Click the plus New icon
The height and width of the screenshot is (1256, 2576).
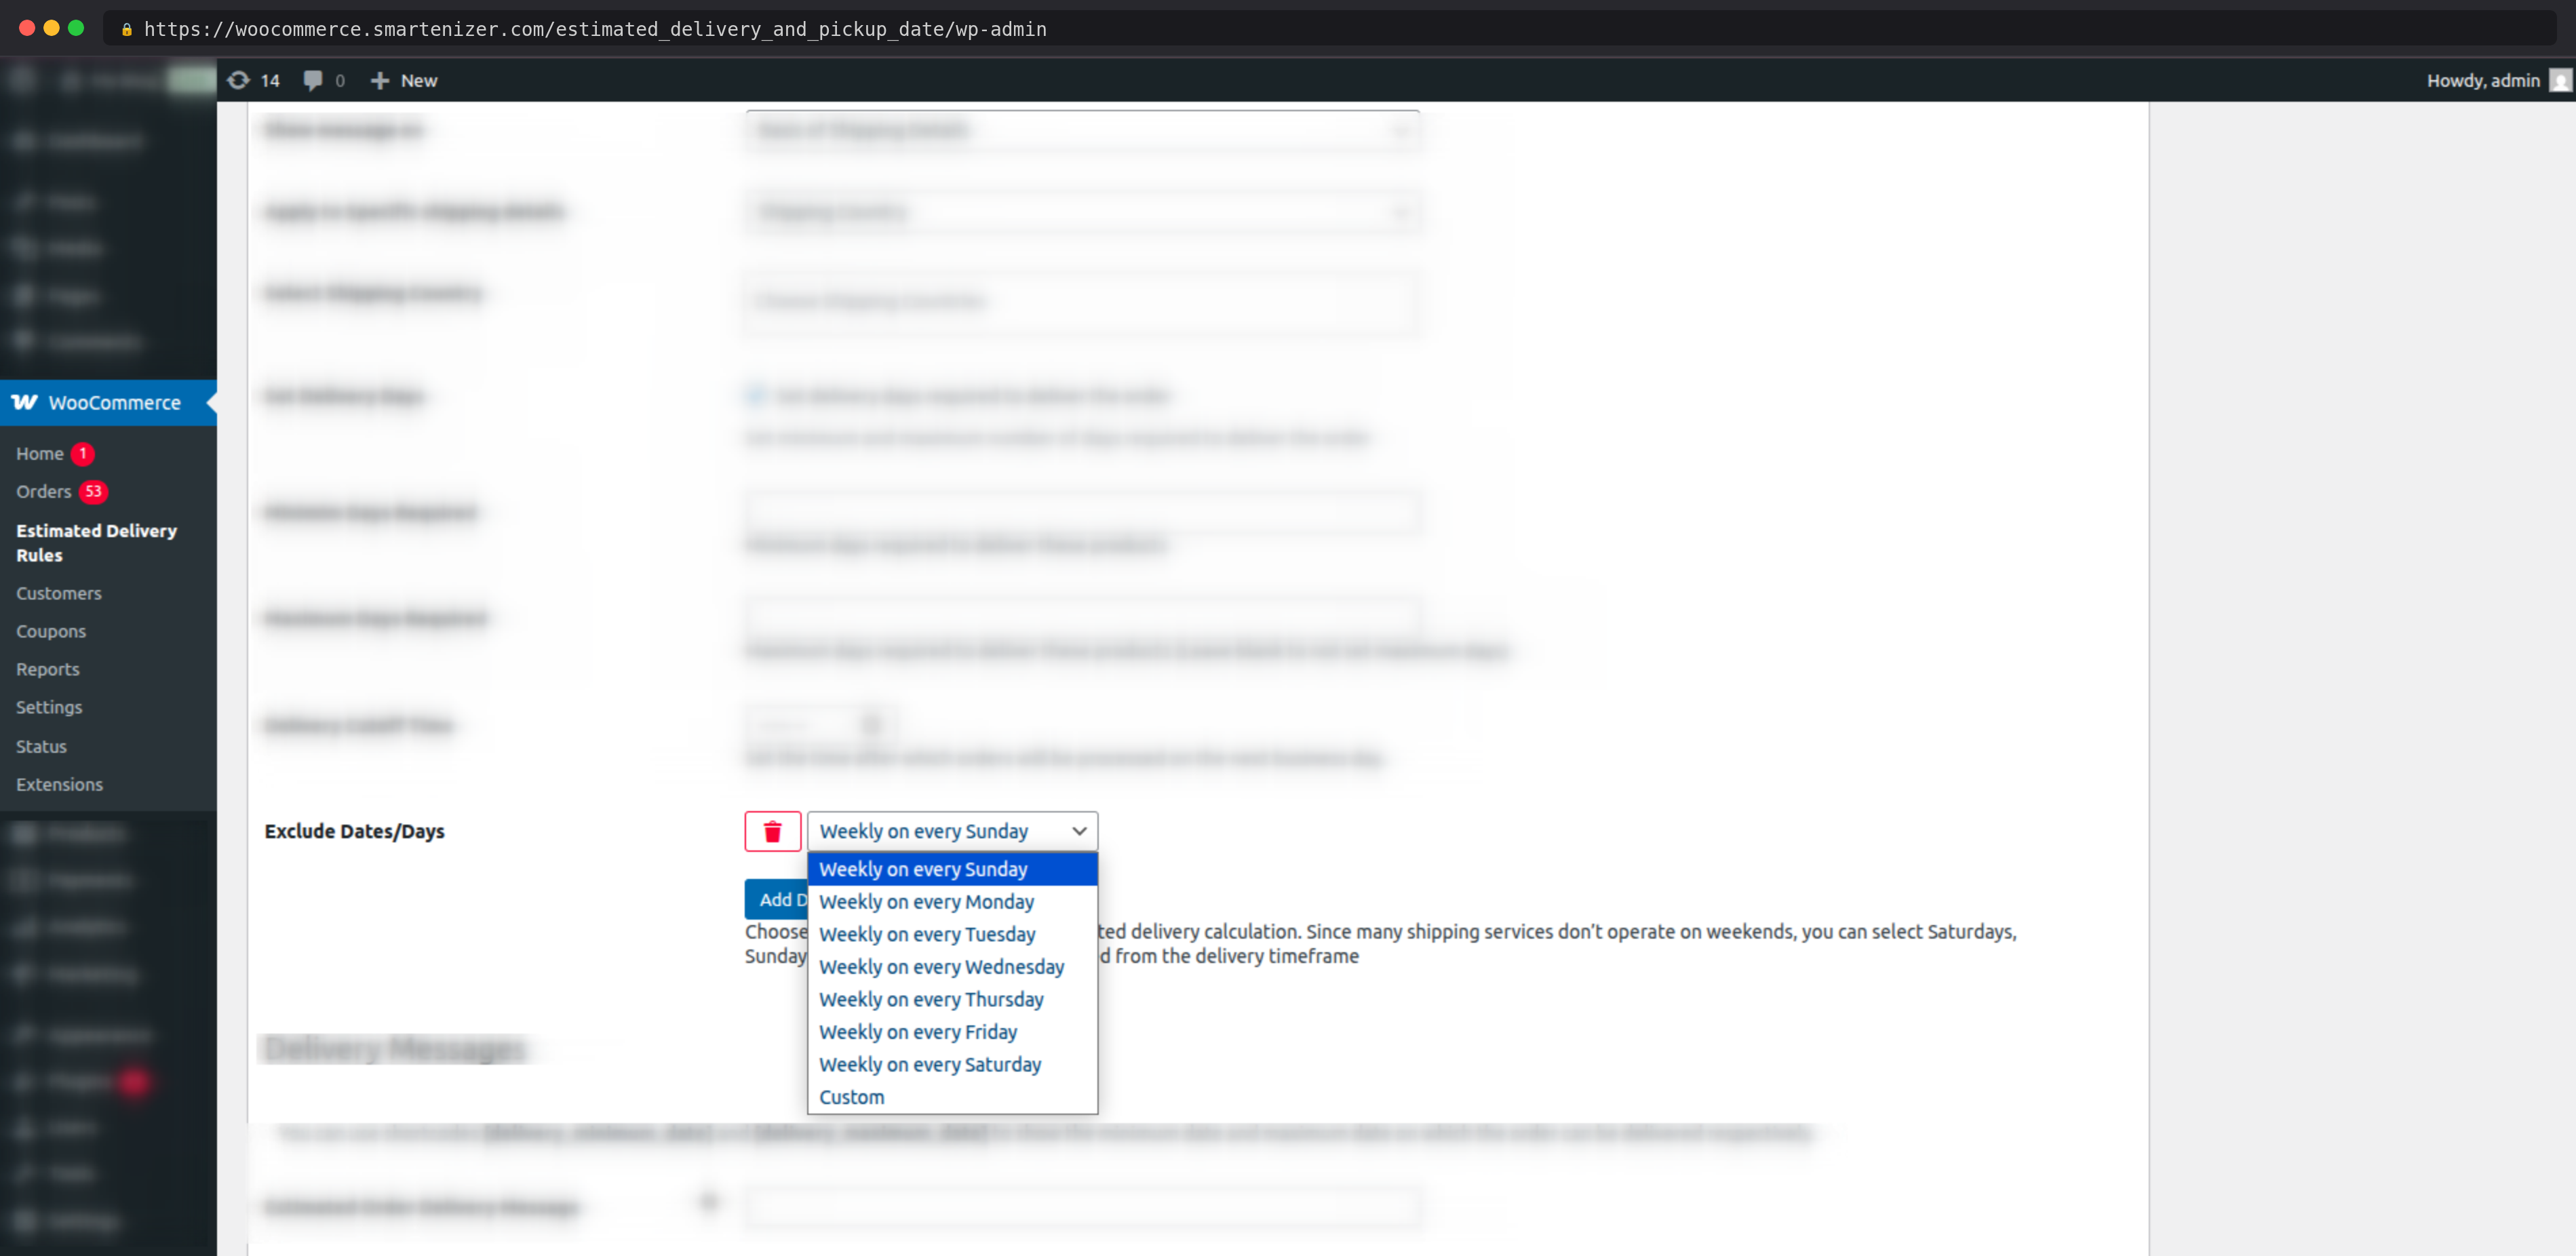tap(380, 80)
